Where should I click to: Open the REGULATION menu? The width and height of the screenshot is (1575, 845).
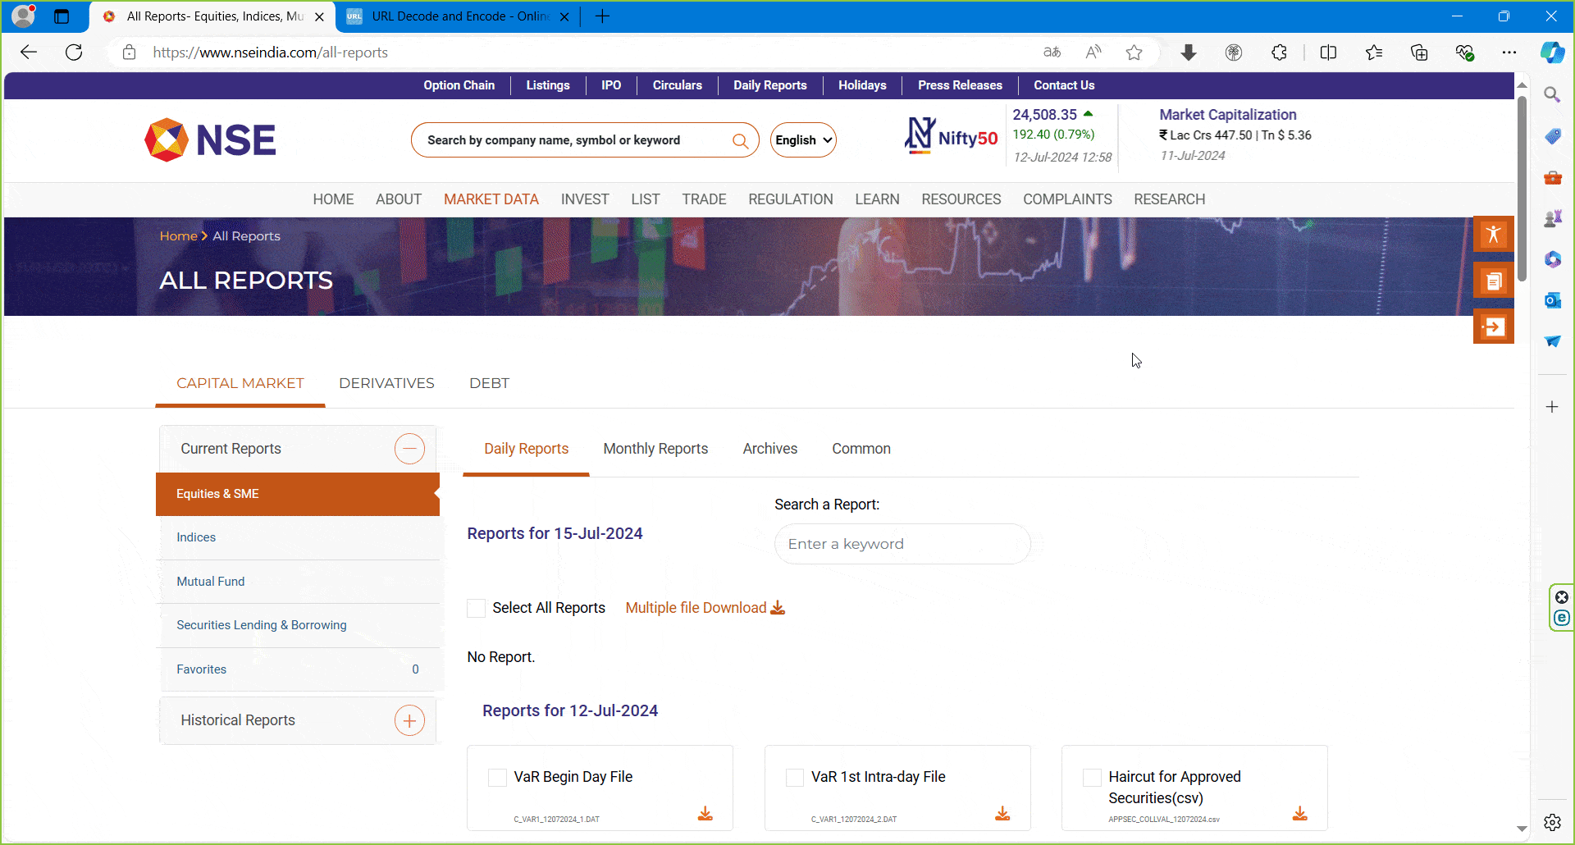click(x=791, y=199)
